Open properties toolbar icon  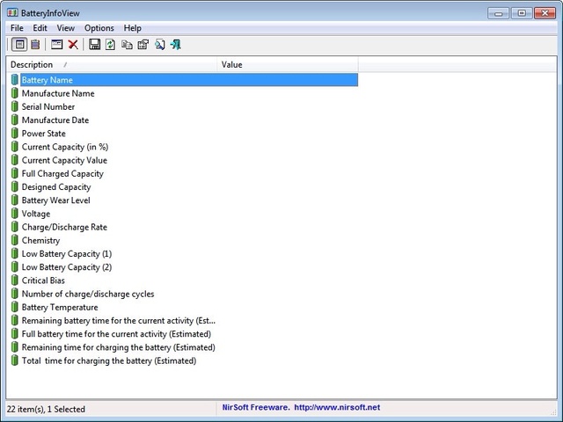(143, 45)
